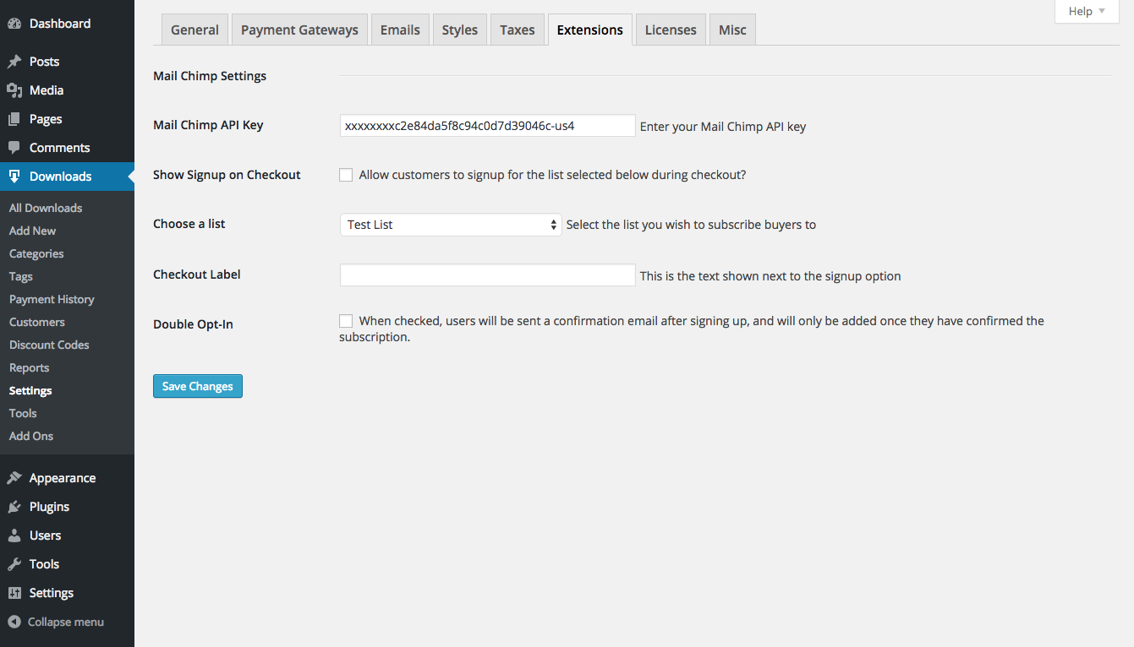The image size is (1134, 647).
Task: Switch to the General tab
Action: pyautogui.click(x=194, y=30)
